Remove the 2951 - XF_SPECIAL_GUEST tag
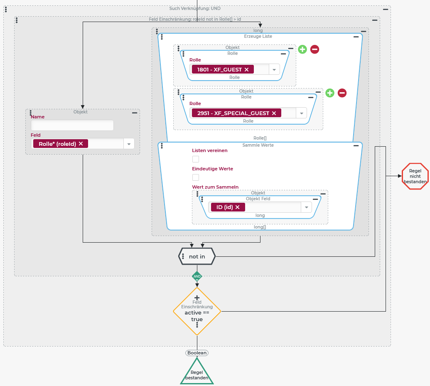Image resolution: width=430 pixels, height=386 pixels. [x=274, y=113]
